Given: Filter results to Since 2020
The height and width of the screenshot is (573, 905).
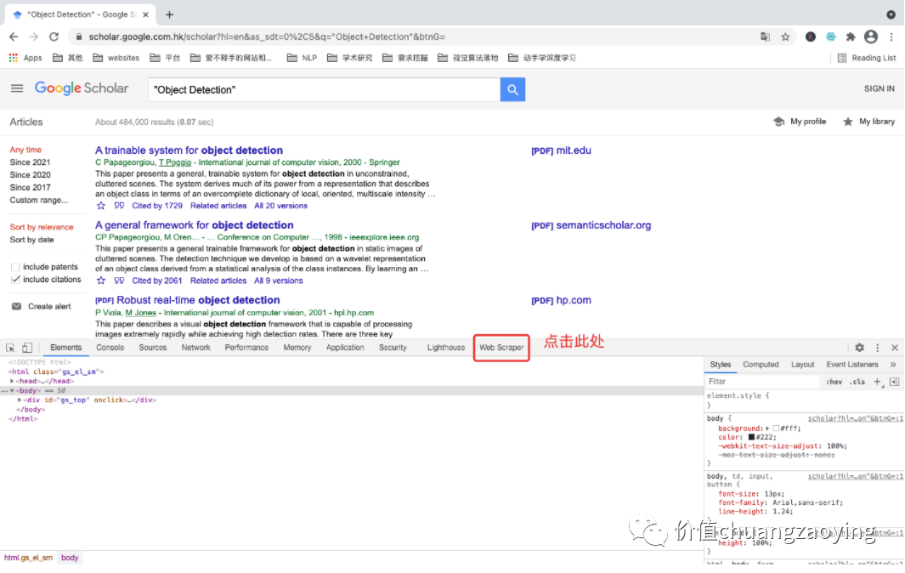Looking at the screenshot, I should pos(30,175).
